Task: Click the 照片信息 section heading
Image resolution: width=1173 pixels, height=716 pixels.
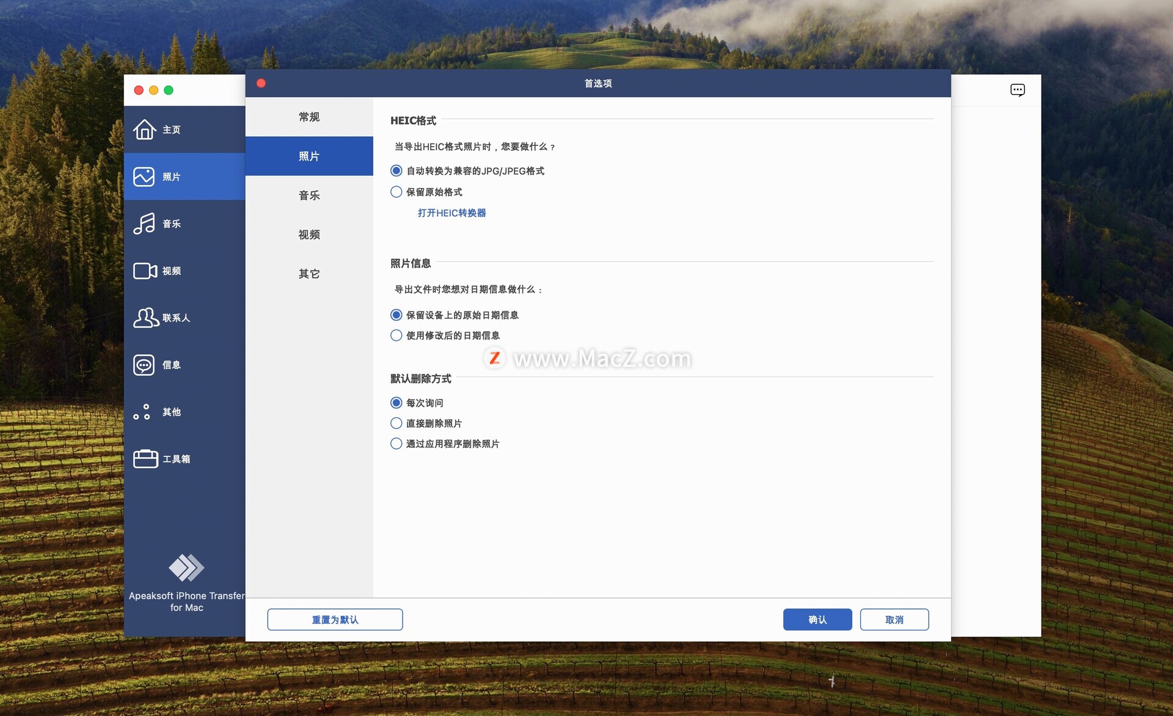Action: tap(411, 263)
